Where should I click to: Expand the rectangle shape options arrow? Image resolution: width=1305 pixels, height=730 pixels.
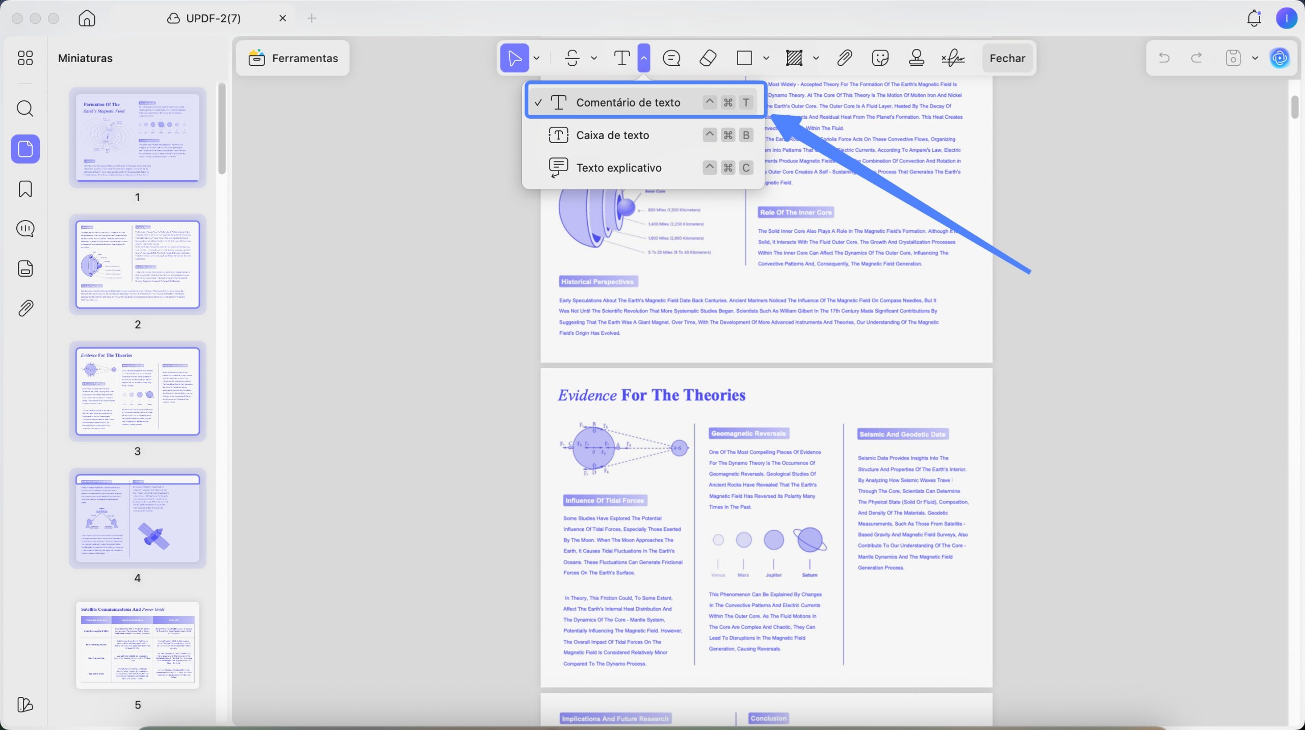tap(766, 58)
